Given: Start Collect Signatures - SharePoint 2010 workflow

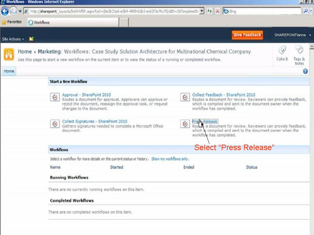Looking at the screenshot, I should tap(95, 121).
